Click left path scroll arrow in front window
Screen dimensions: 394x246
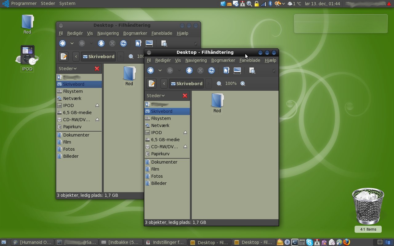pos(164,83)
